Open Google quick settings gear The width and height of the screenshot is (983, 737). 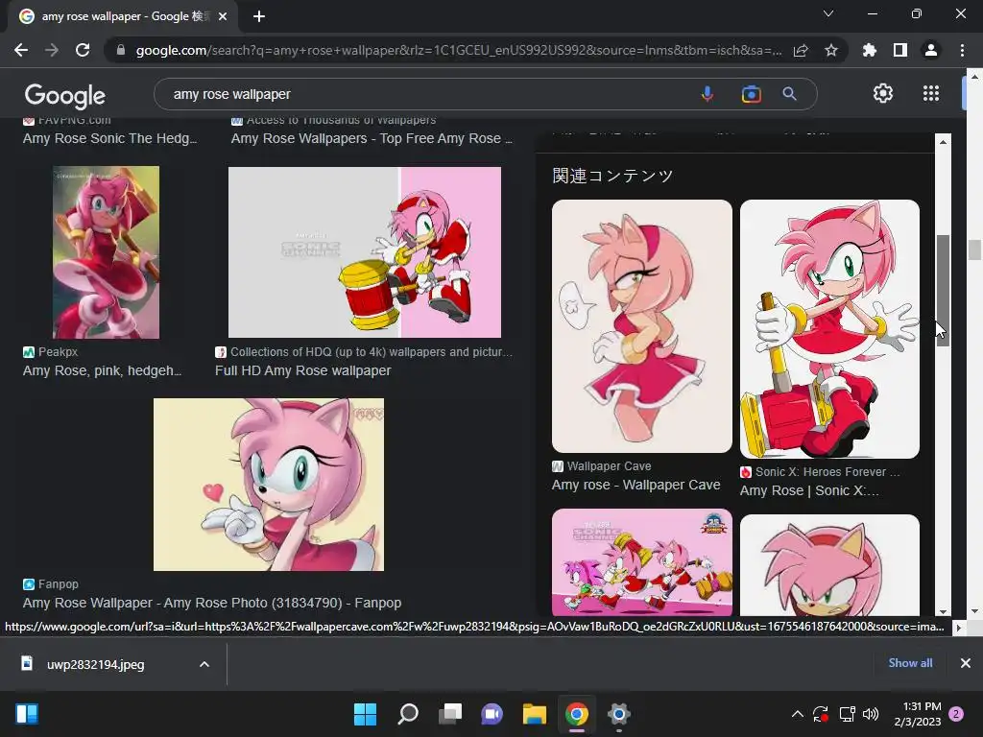pos(883,93)
